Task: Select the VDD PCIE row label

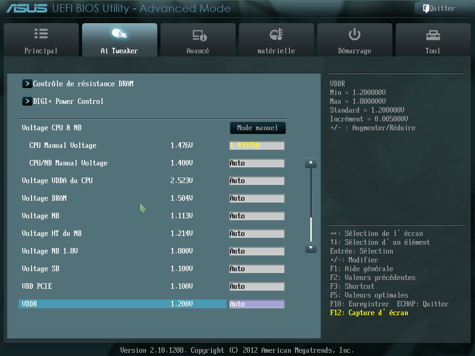Action: pos(37,286)
